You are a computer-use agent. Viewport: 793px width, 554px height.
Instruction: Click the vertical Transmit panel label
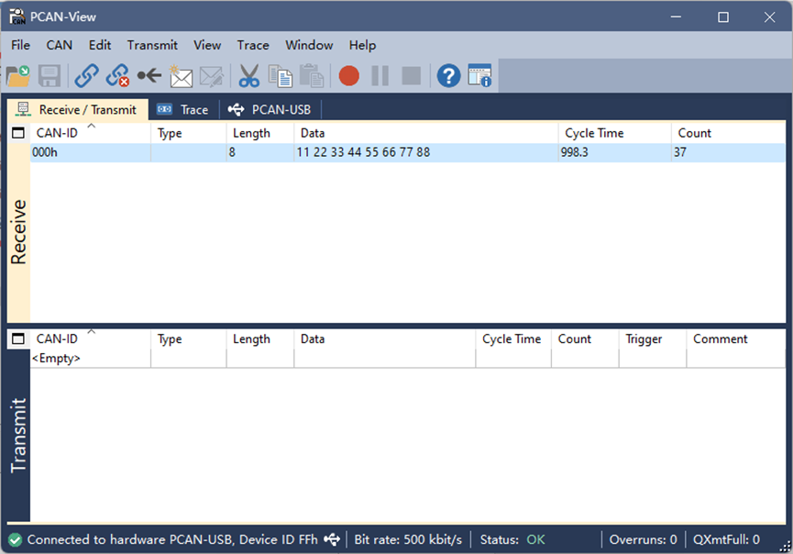18,435
